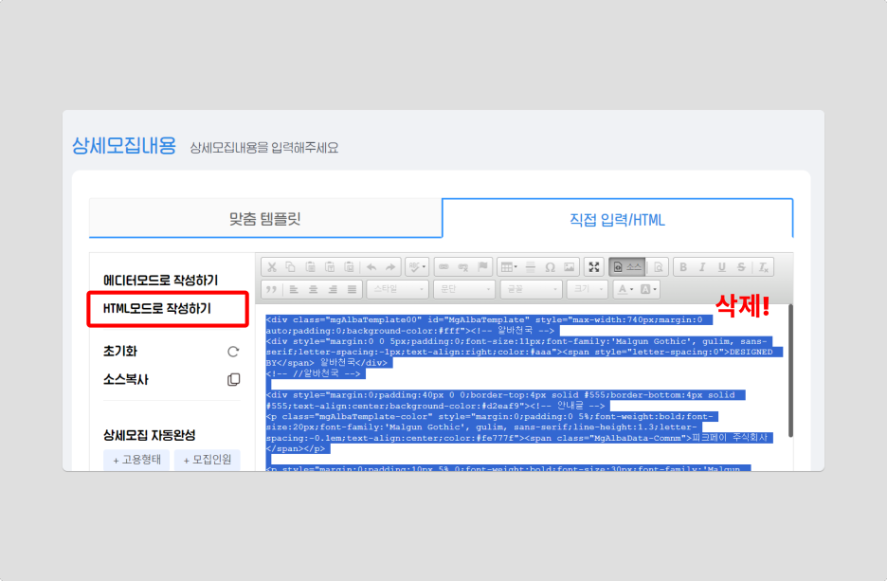Click the Paste icon
887x581 pixels.
tap(310, 267)
